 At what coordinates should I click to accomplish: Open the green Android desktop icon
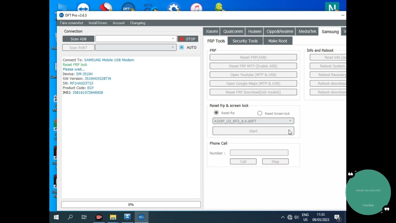click(x=219, y=7)
